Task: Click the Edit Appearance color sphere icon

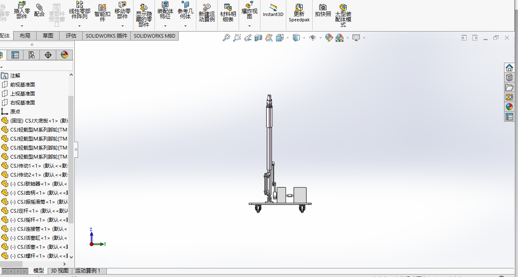Action: (329, 38)
